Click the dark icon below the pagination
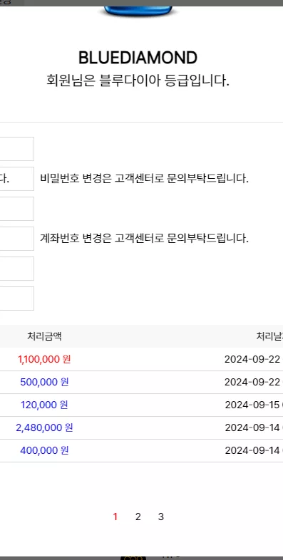283x560 pixels. tap(133, 557)
